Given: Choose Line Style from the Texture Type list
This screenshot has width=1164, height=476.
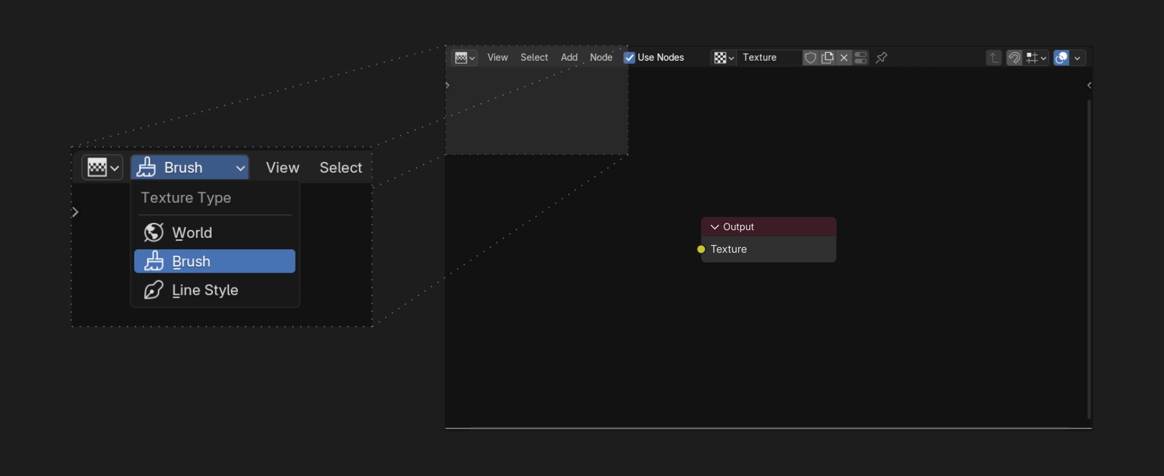Looking at the screenshot, I should coord(215,290).
